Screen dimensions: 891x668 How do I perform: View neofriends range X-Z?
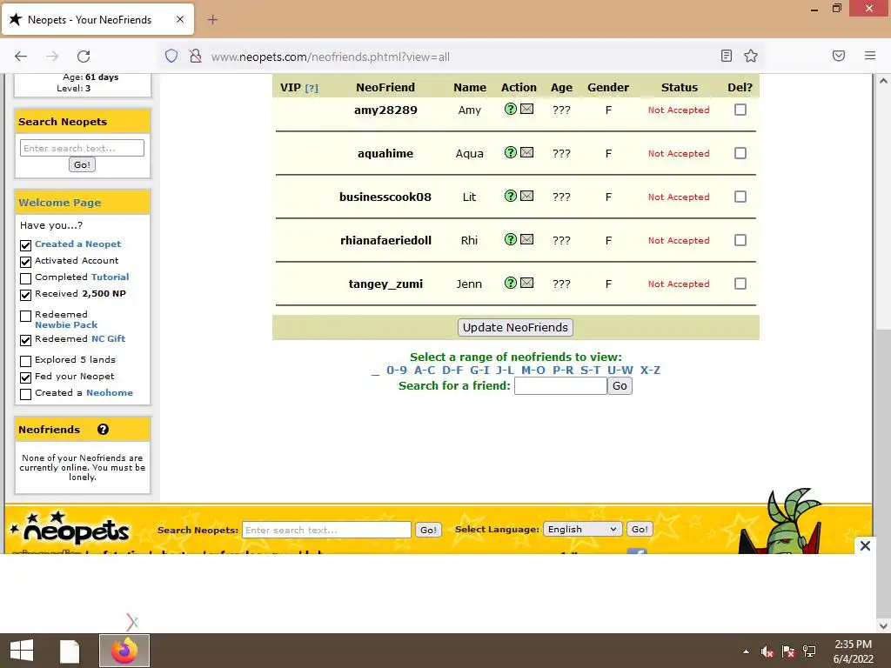650,371
